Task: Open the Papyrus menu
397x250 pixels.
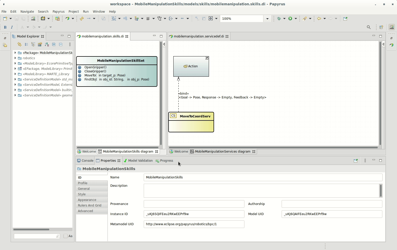Action: pos(58,11)
